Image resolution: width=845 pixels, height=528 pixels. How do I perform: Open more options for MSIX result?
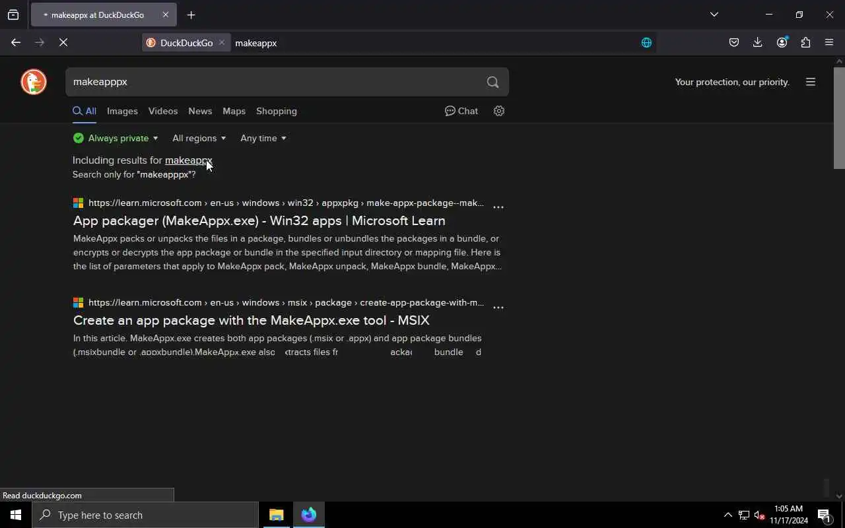point(498,307)
